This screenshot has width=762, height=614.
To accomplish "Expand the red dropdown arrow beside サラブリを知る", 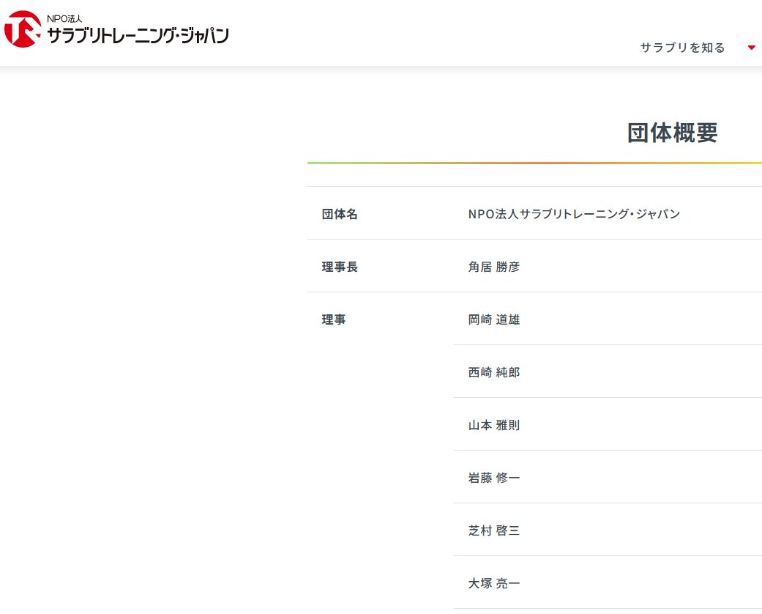I will point(751,48).
